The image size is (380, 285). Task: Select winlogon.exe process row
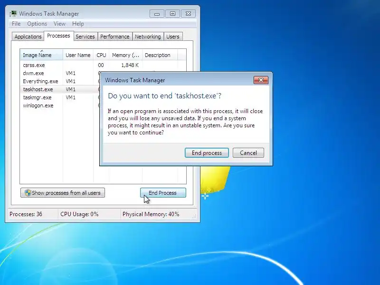(x=60, y=105)
